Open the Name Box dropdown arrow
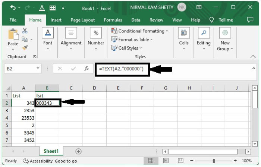261x167 pixels. click(x=38, y=68)
